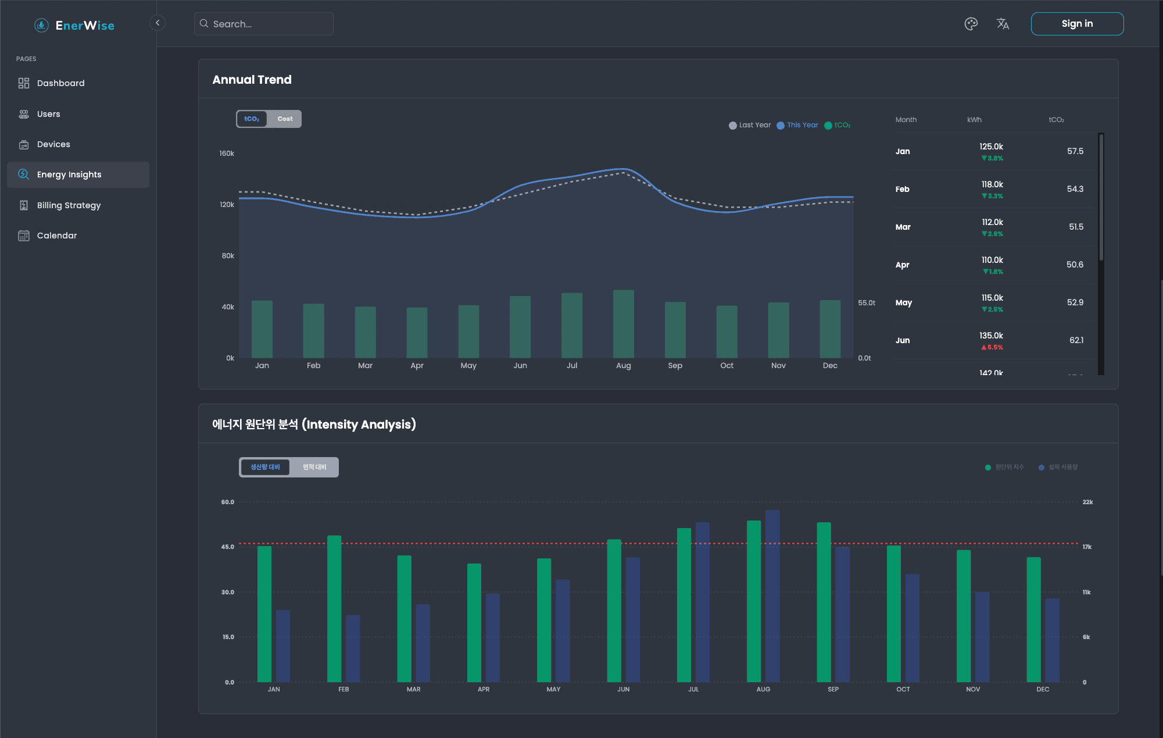Click the EnerWise logo icon

pyautogui.click(x=41, y=25)
